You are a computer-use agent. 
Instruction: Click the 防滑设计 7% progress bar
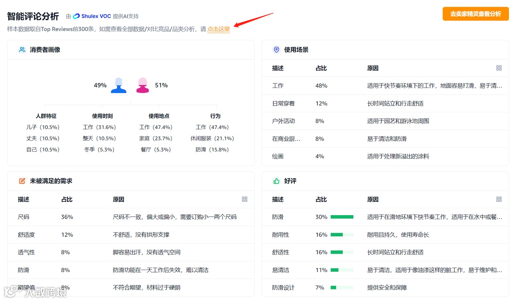pyautogui.click(x=342, y=288)
